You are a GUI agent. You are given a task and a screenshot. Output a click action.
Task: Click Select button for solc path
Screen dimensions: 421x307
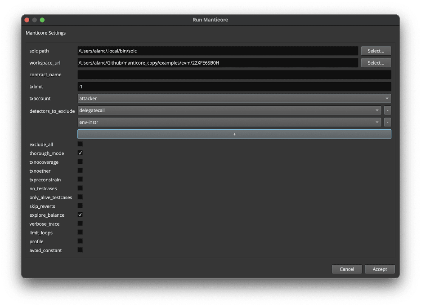click(x=376, y=51)
